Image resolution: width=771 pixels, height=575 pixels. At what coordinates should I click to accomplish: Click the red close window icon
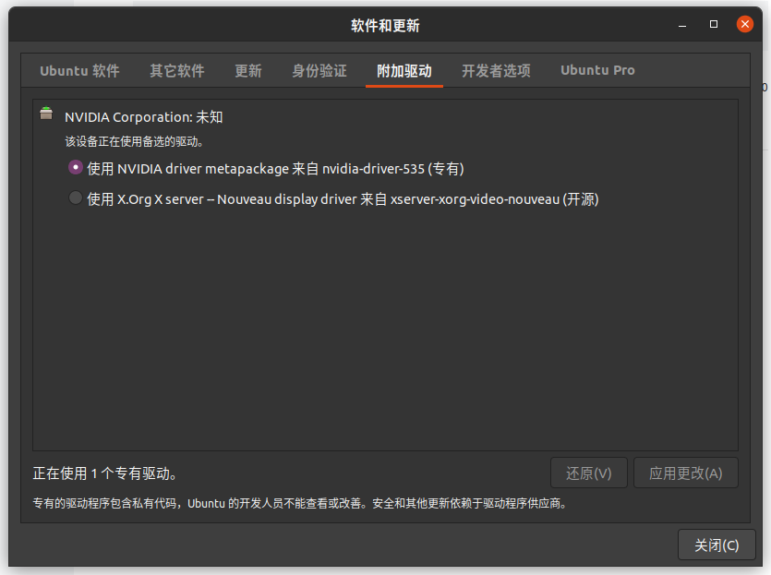pyautogui.click(x=745, y=24)
